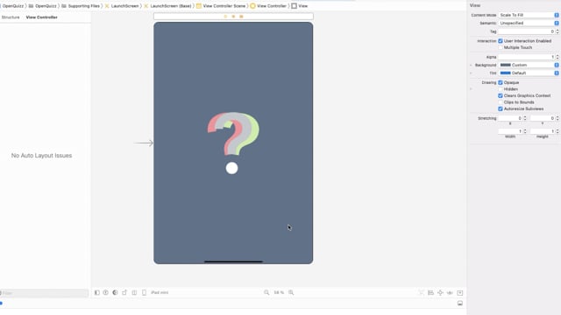Toggle User Interaction Enabled checkbox
561x315 pixels.
[501, 41]
